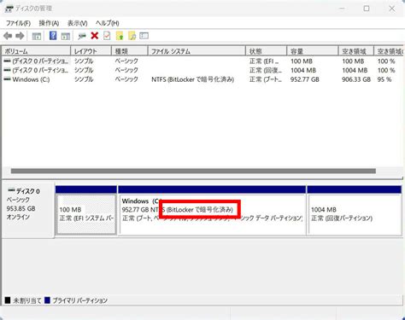Toggle the action pane toolbar icon
405x320 pixels.
pyautogui.click(x=66, y=36)
